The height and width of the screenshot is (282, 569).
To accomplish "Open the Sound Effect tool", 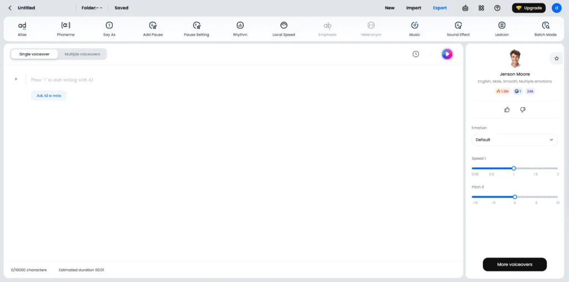I will click(x=458, y=26).
